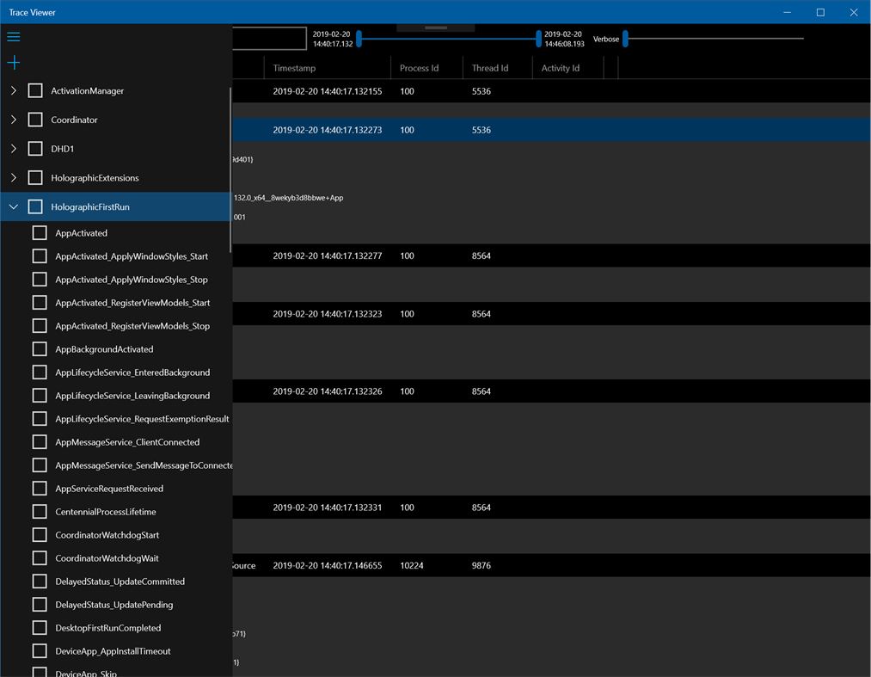Enable AppActivated_RegisterViewModels_Start checkbox
This screenshot has width=871, height=677.
coord(40,303)
